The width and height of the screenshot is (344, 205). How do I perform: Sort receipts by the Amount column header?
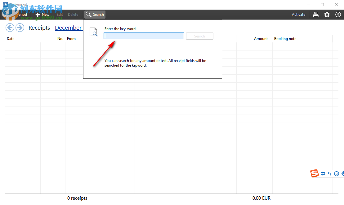pyautogui.click(x=261, y=38)
